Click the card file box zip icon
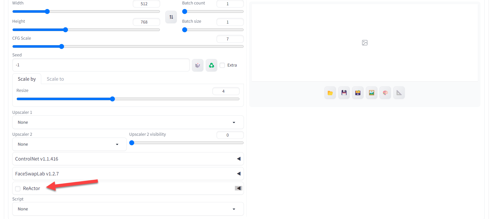 coord(358,93)
